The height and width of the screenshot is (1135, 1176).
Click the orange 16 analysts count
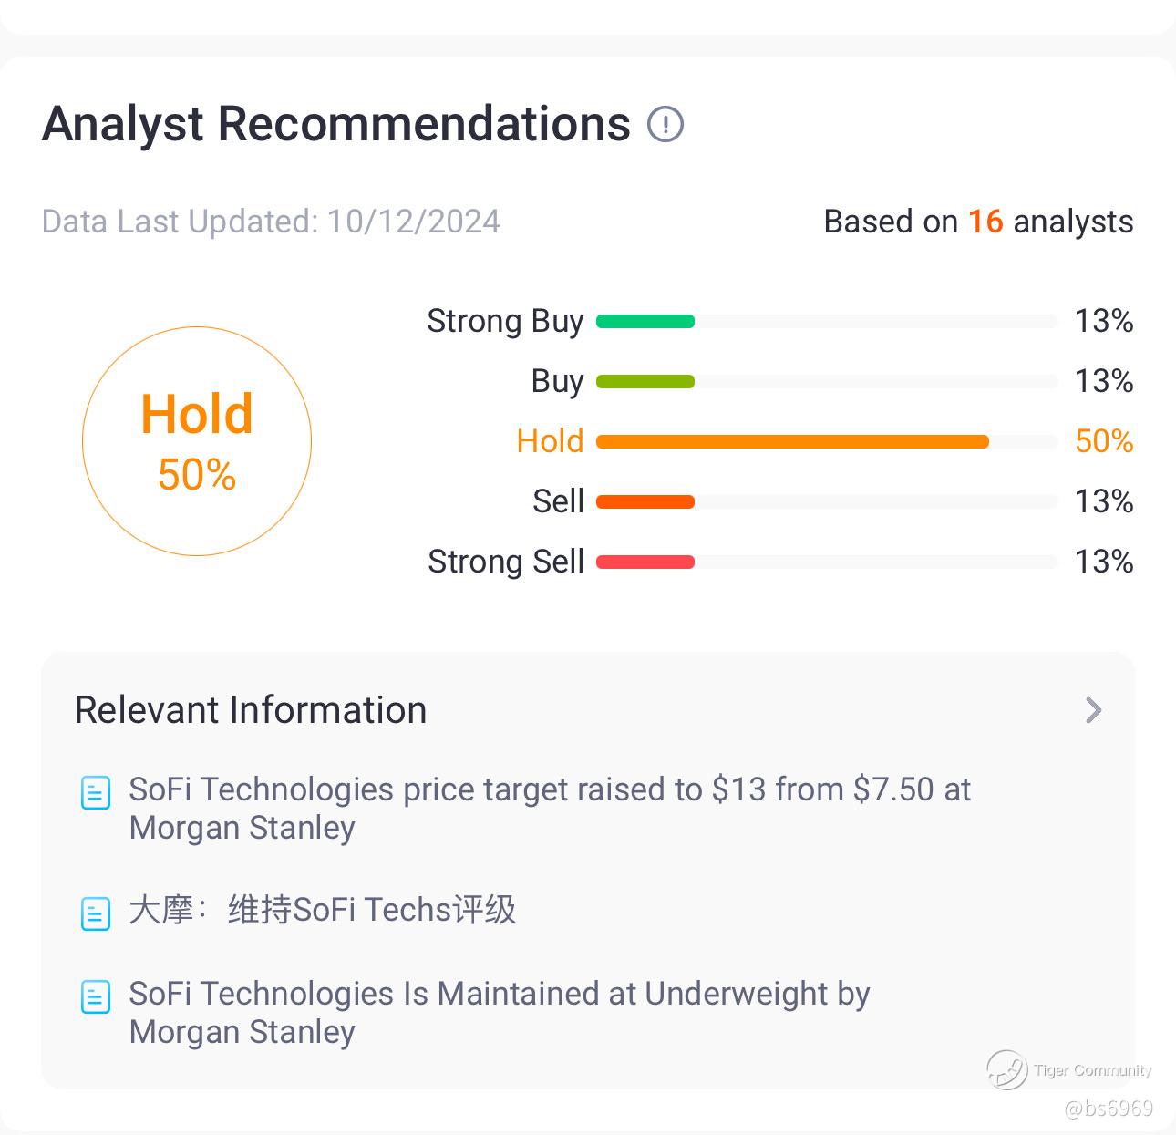point(985,222)
